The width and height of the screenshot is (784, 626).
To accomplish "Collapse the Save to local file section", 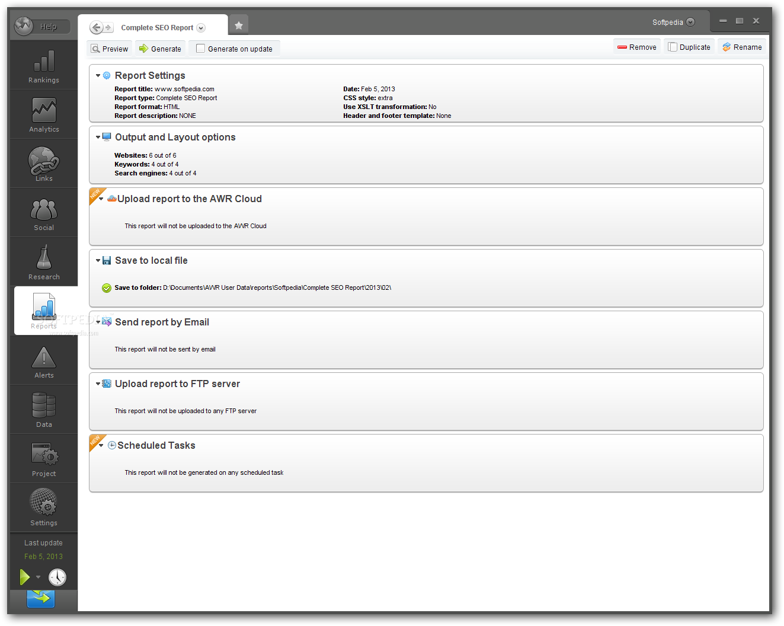I will tap(98, 261).
